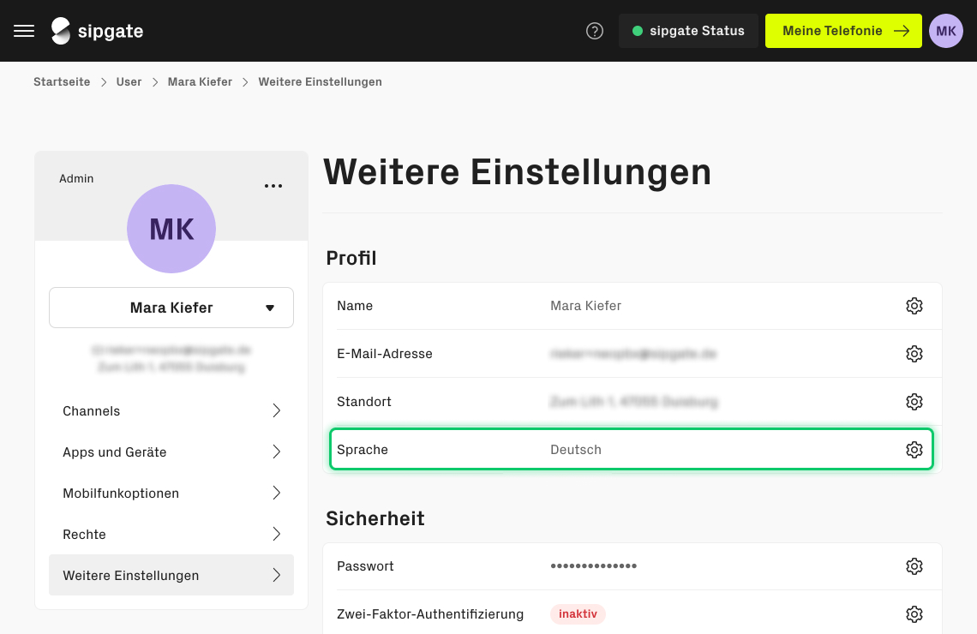977x634 pixels.
Task: Click the Passwort gear icon
Action: click(x=914, y=566)
